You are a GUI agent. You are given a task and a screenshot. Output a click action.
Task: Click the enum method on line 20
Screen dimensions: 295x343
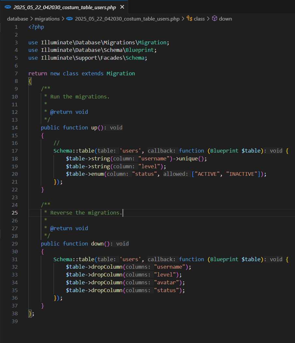[97, 174]
